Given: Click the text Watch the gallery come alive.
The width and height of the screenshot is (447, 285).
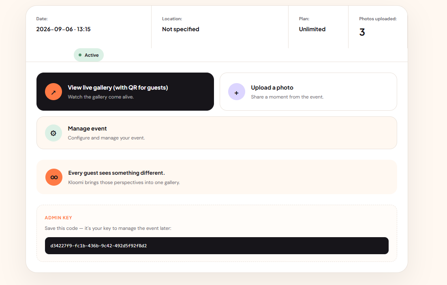Looking at the screenshot, I should point(101,97).
